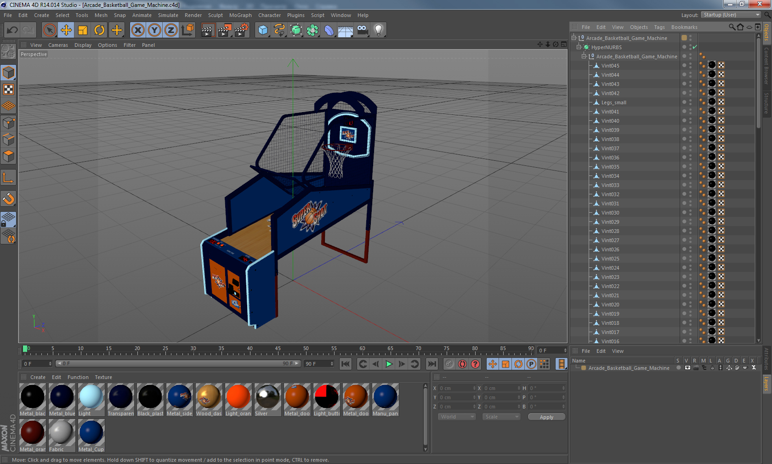
Task: Toggle Z axis lock
Action: (x=171, y=30)
